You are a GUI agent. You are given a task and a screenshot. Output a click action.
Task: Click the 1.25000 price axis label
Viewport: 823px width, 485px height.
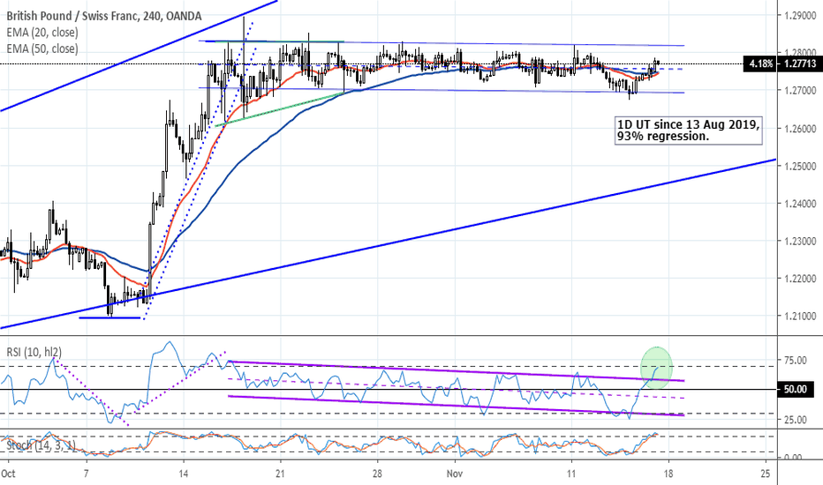[797, 166]
